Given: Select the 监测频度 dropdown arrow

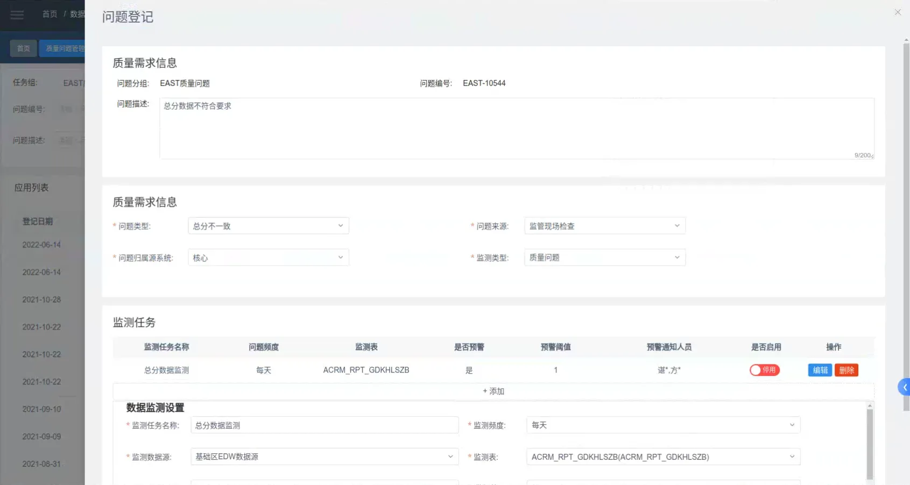Looking at the screenshot, I should coord(792,425).
